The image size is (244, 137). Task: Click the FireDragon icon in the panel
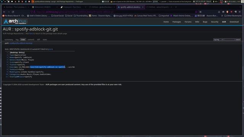click(x=33, y=2)
